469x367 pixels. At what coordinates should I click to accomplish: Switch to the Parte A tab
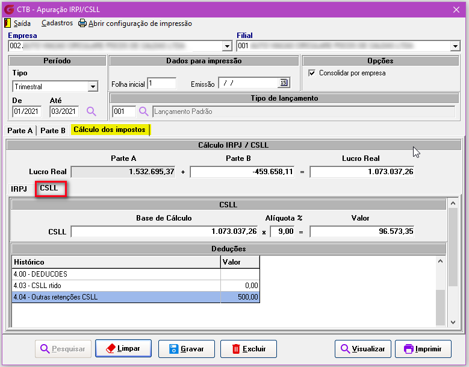[20, 131]
